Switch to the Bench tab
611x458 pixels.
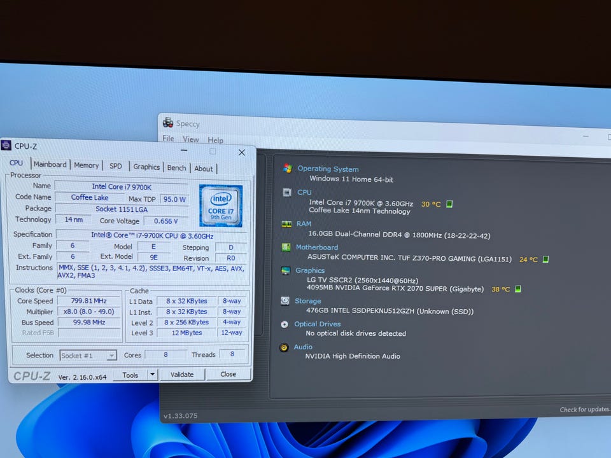176,167
